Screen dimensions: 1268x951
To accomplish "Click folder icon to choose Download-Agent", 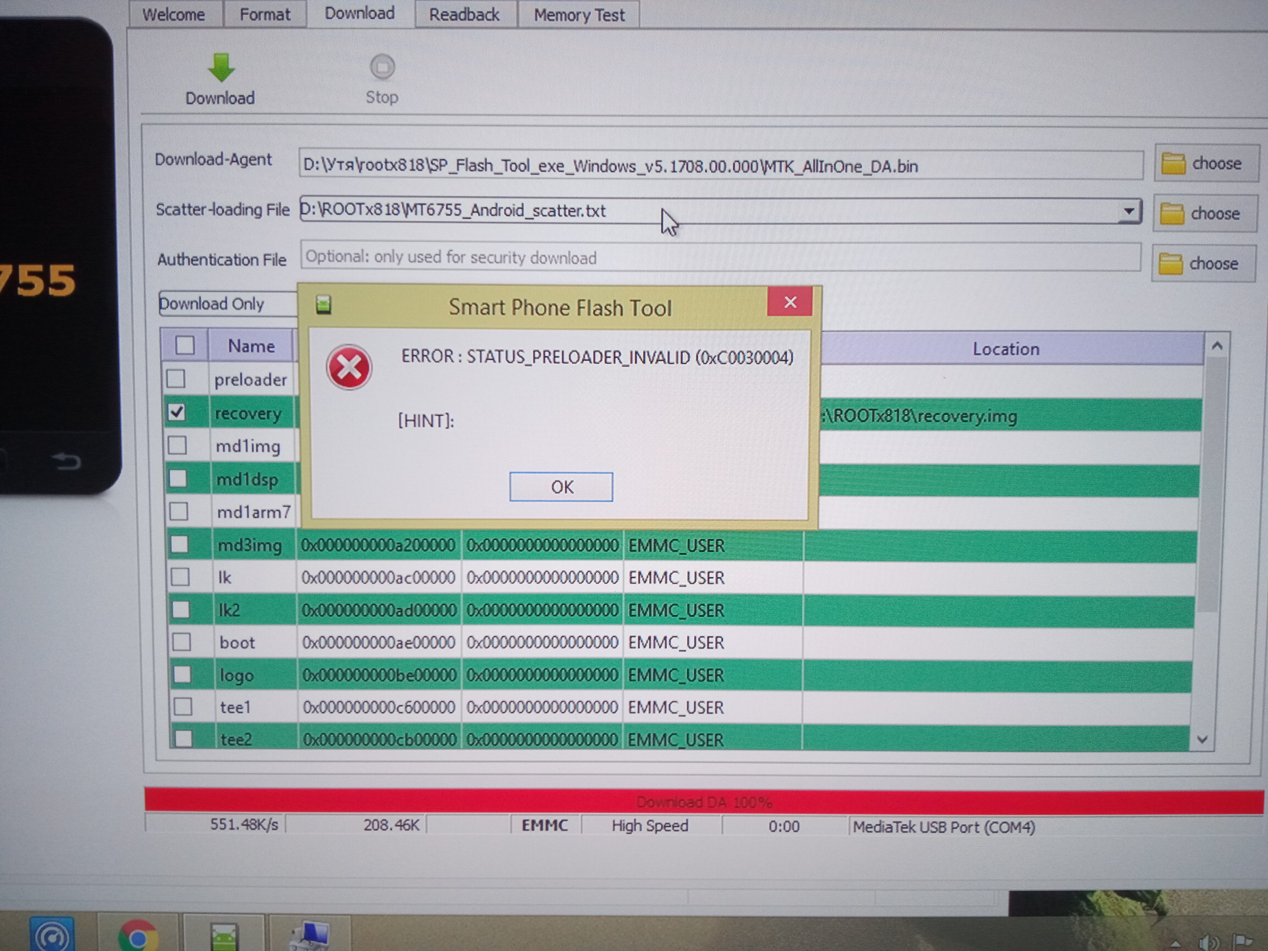I will 1173,164.
